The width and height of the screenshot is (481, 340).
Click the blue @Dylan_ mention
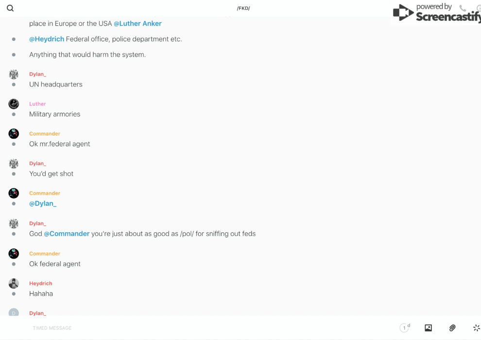(43, 204)
